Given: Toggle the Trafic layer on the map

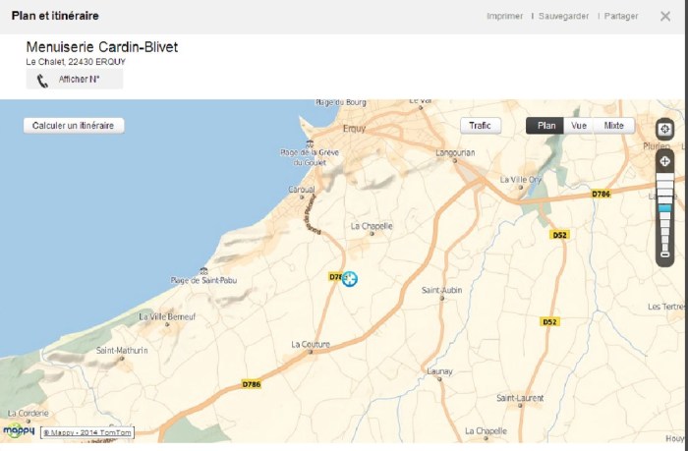Looking at the screenshot, I should [x=481, y=126].
